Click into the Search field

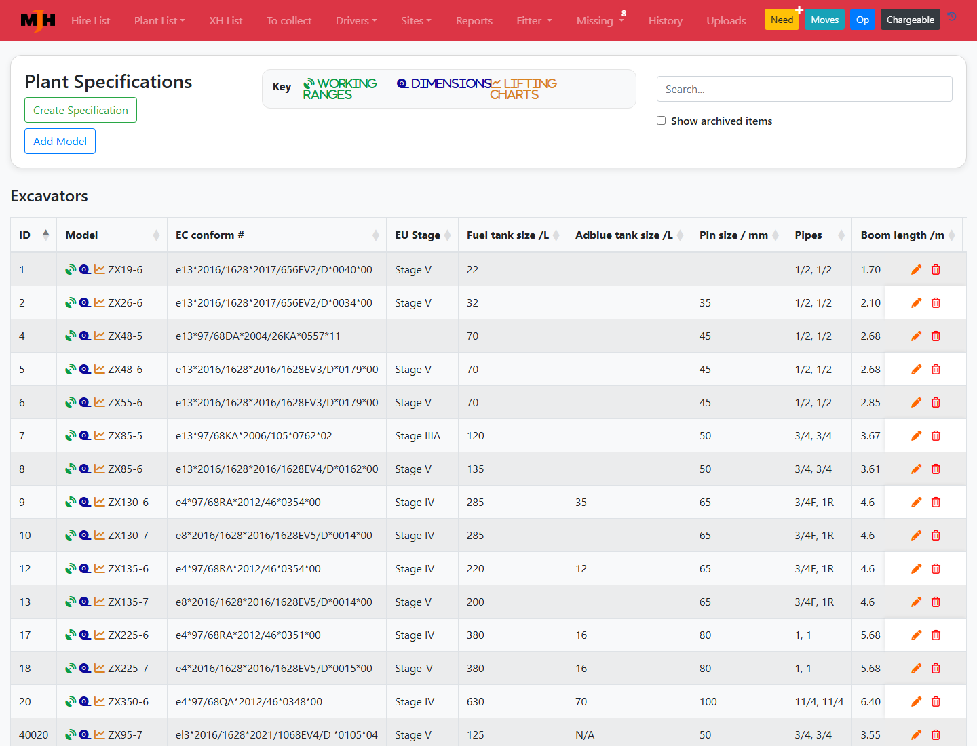click(804, 89)
